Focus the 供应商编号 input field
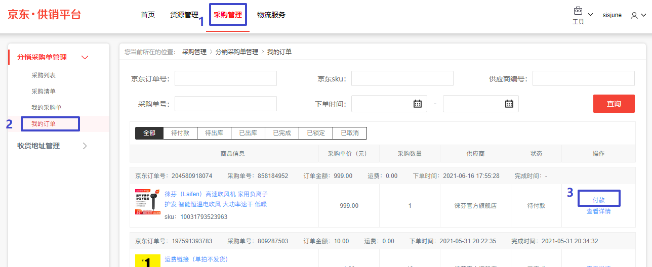The image size is (652, 267). [584, 78]
